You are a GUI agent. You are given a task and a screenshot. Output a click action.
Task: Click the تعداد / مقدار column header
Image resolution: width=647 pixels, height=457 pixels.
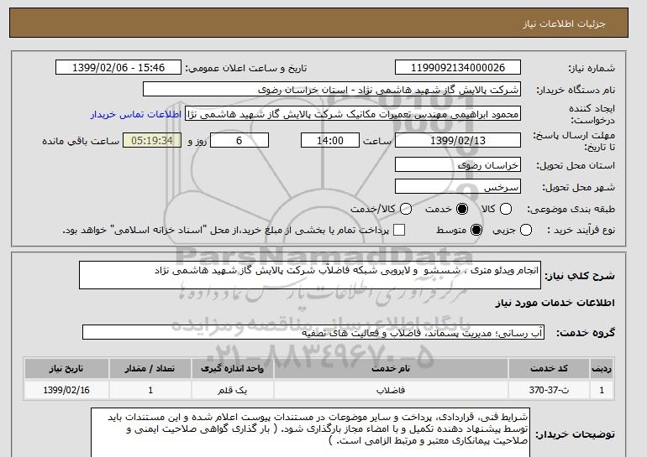tap(150, 368)
